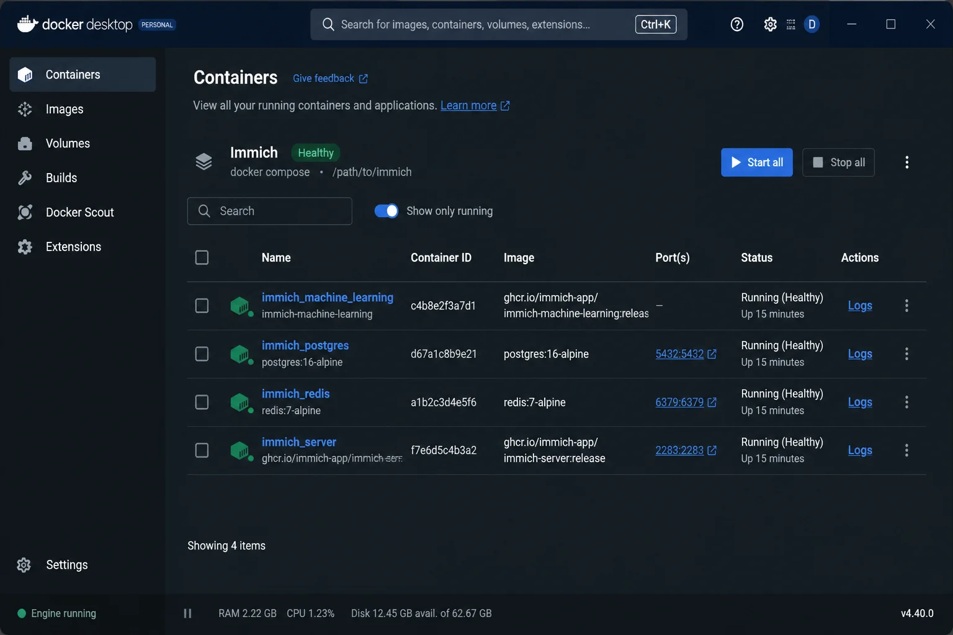Open more actions for immich_server

[906, 450]
